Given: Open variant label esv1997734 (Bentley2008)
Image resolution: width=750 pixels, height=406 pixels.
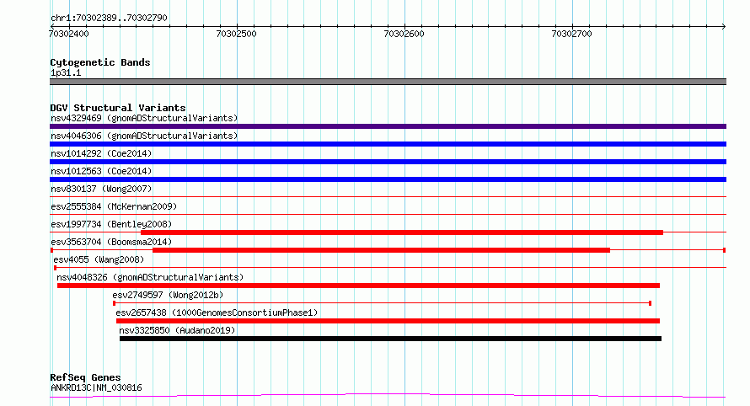Looking at the screenshot, I should (111, 224).
